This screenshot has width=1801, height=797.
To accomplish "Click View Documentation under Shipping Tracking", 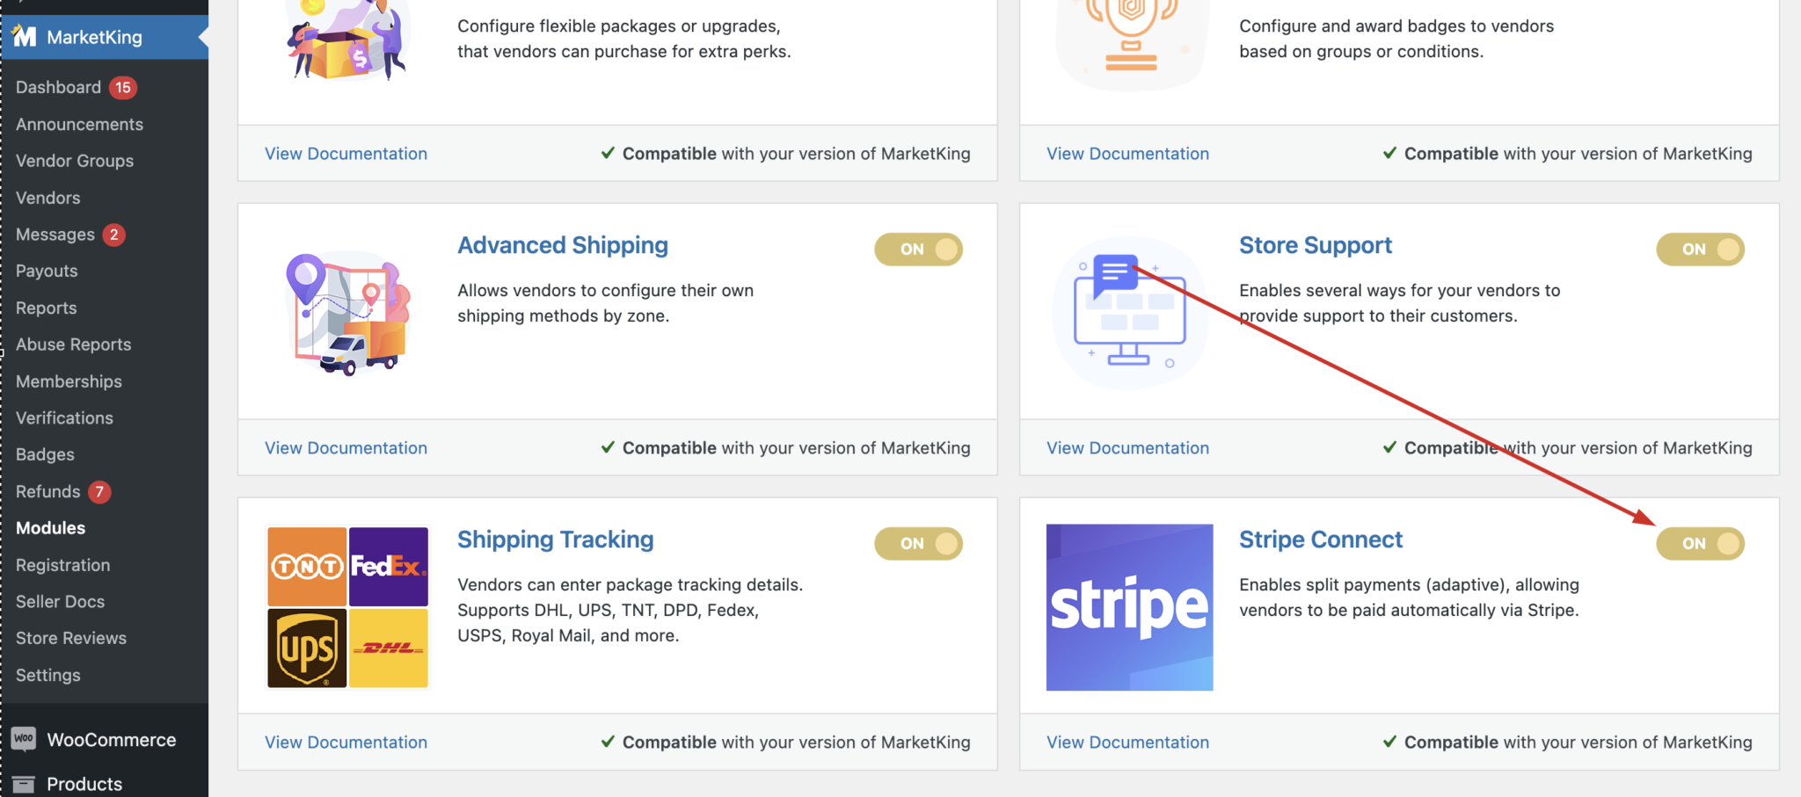I will pyautogui.click(x=346, y=742).
